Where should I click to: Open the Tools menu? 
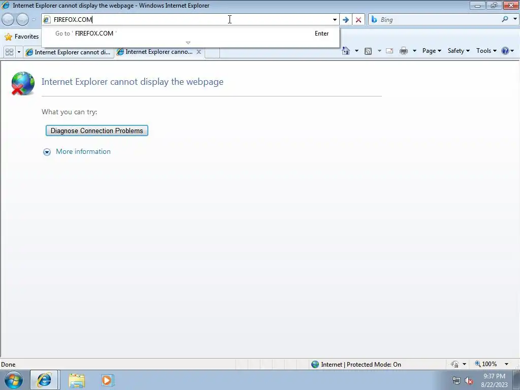tap(486, 51)
